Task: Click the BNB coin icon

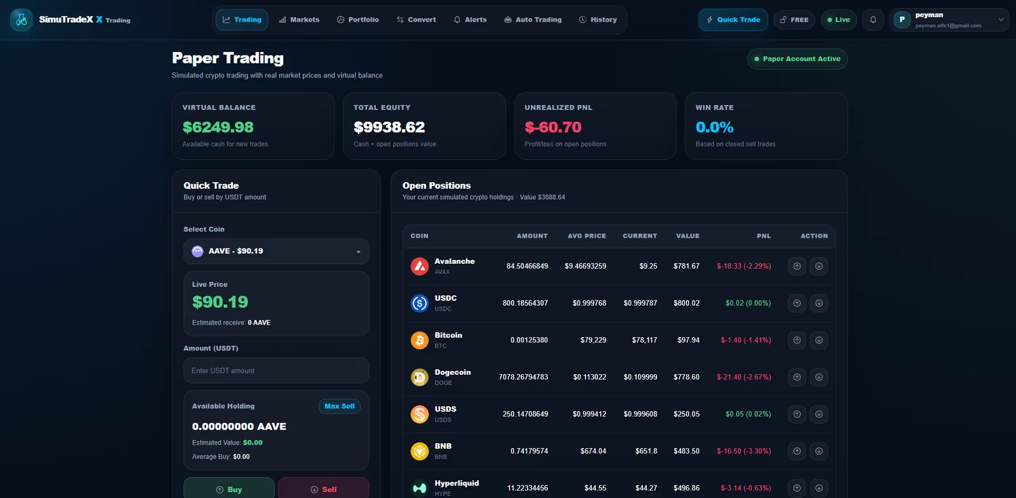Action: pyautogui.click(x=420, y=451)
